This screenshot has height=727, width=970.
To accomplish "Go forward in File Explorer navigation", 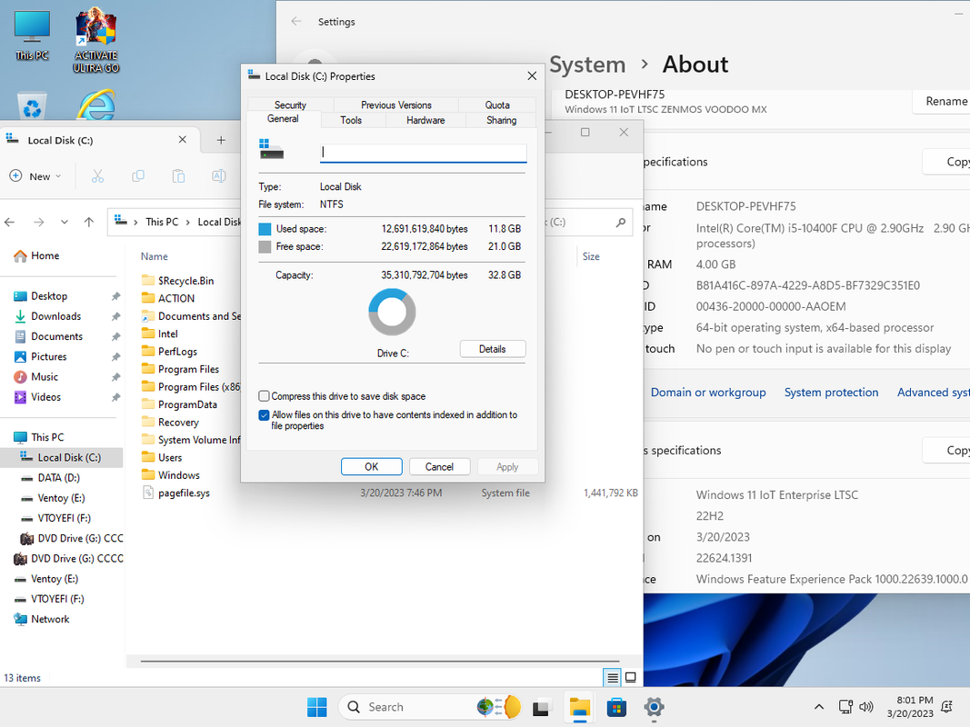I will coord(38,222).
